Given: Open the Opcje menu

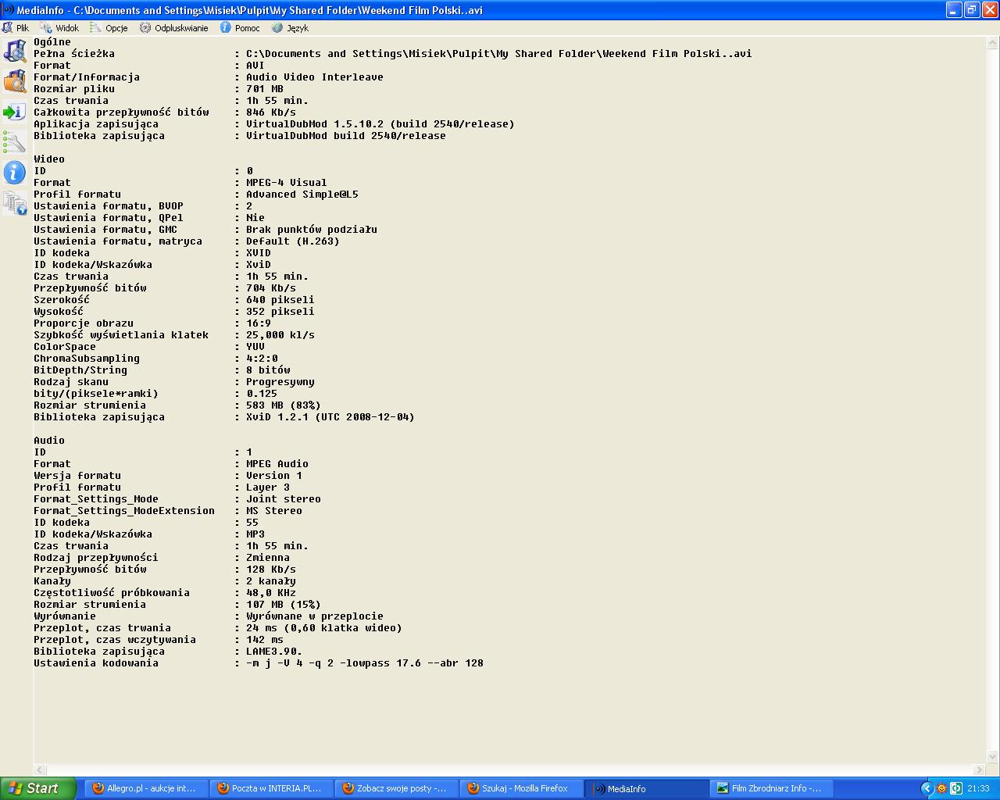Looking at the screenshot, I should point(109,27).
